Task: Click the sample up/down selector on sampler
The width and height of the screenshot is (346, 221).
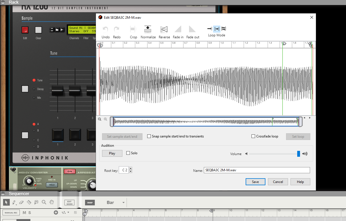Action: (x=52, y=30)
